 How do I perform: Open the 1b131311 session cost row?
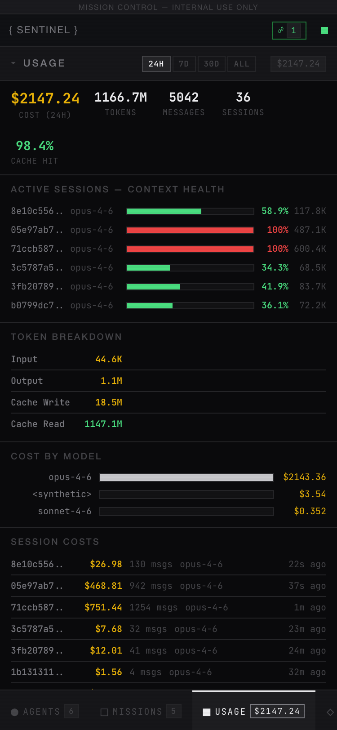[x=168, y=672]
